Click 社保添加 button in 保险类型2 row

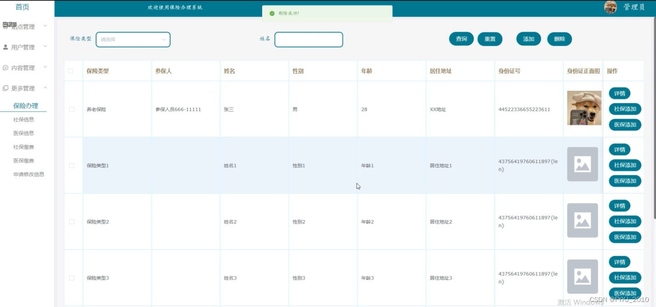[x=625, y=221]
